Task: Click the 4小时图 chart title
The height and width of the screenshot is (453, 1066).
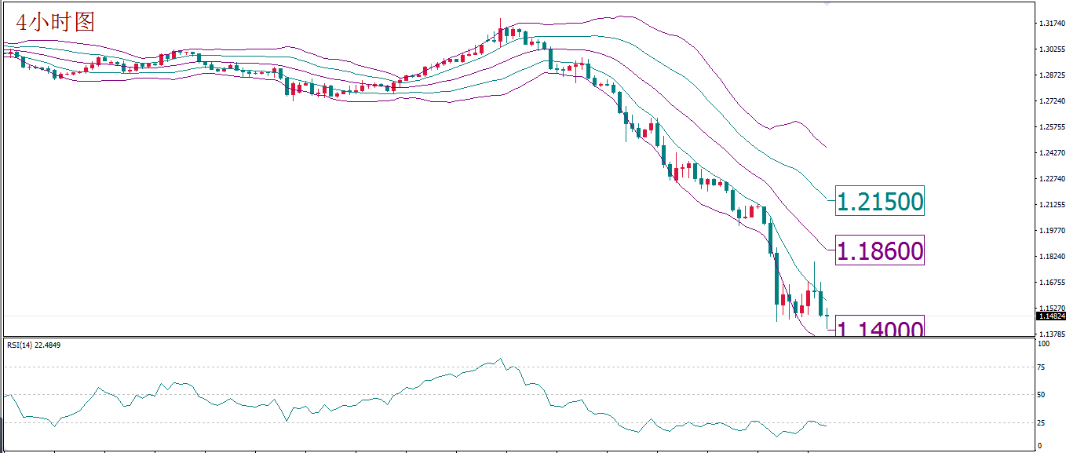Action: [x=55, y=22]
